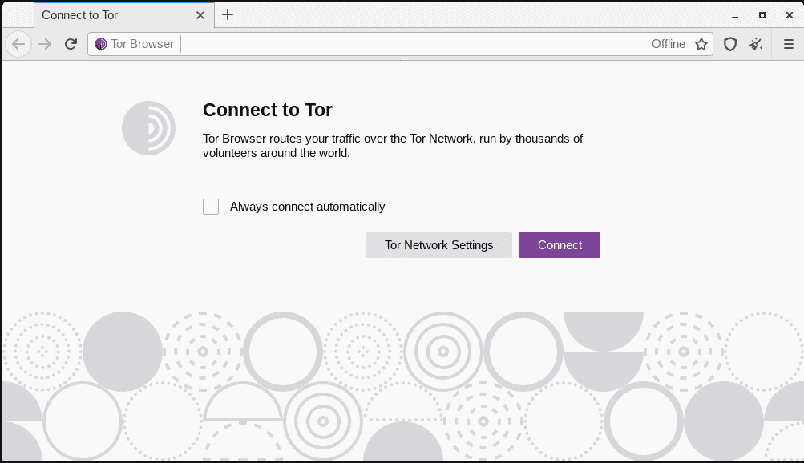Select the Connect to Tor tab
Screen dimensions: 804x463
(124, 15)
